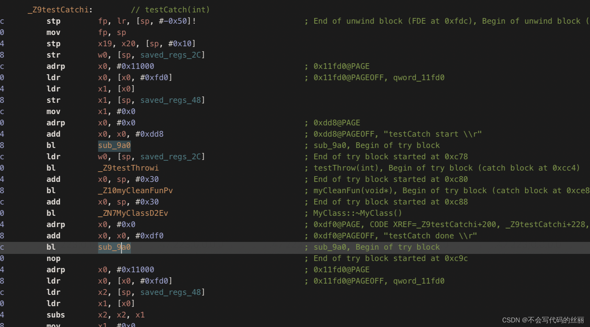The width and height of the screenshot is (590, 327).
Task: Click the ldr x1, [x0] line near bottom
Action: (x=91, y=304)
